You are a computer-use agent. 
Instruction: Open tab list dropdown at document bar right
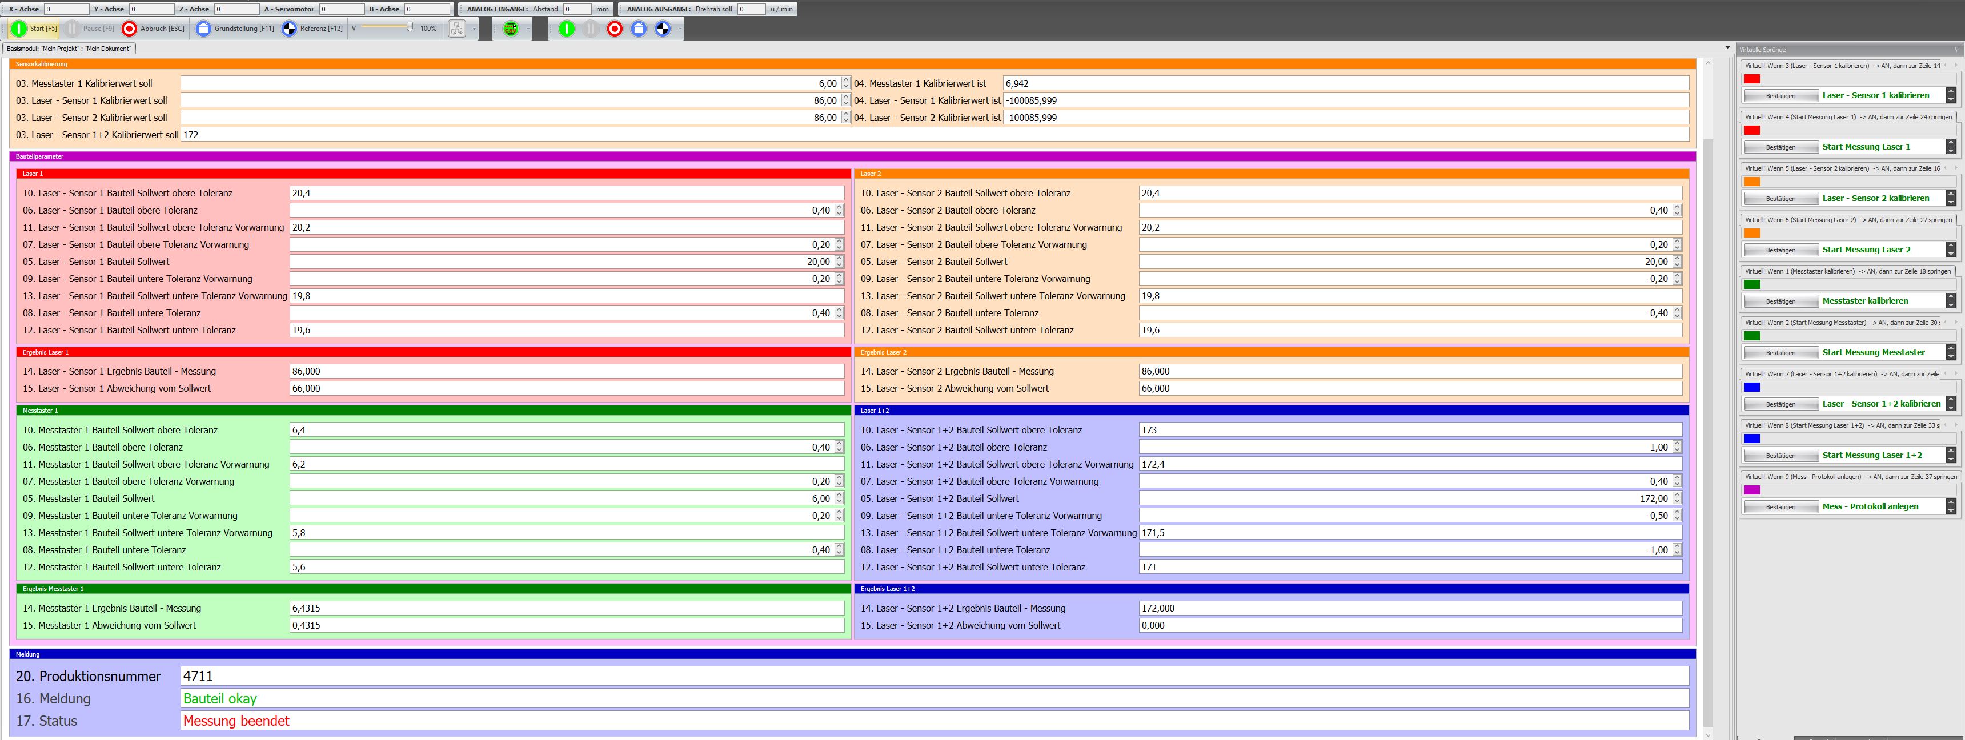pos(1728,48)
